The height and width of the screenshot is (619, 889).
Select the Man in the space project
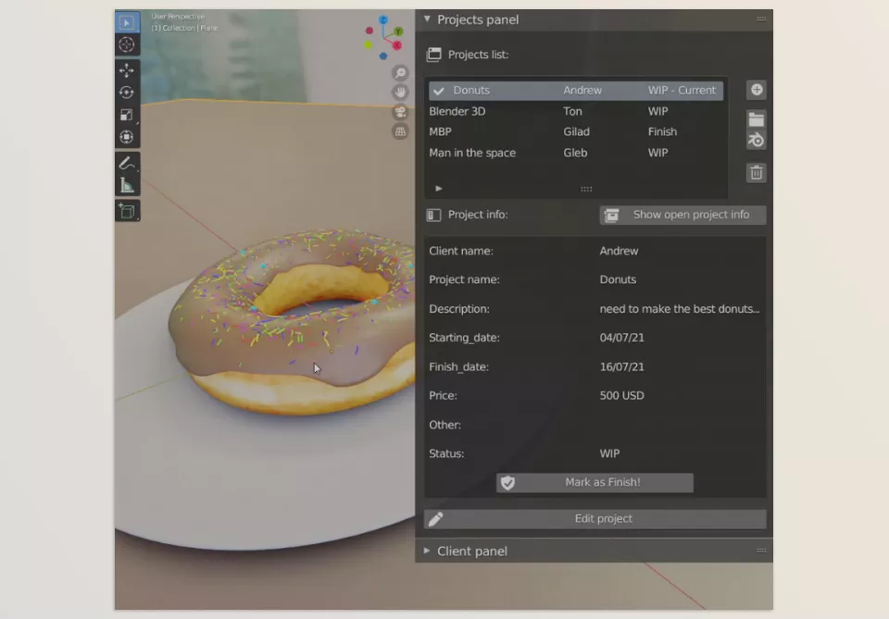474,153
